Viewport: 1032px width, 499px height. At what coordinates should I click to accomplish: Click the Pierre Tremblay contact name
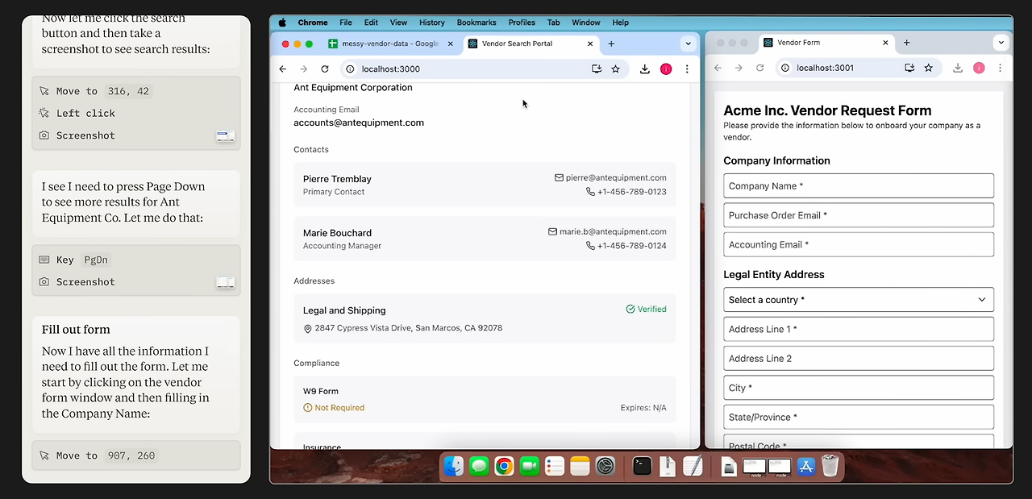pyautogui.click(x=337, y=179)
